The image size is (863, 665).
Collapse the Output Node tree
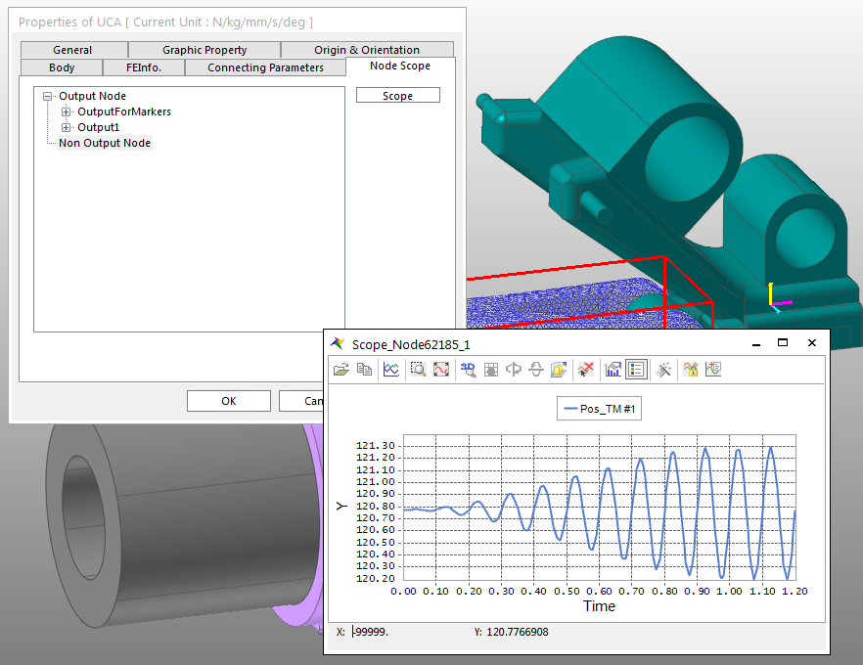click(x=48, y=96)
